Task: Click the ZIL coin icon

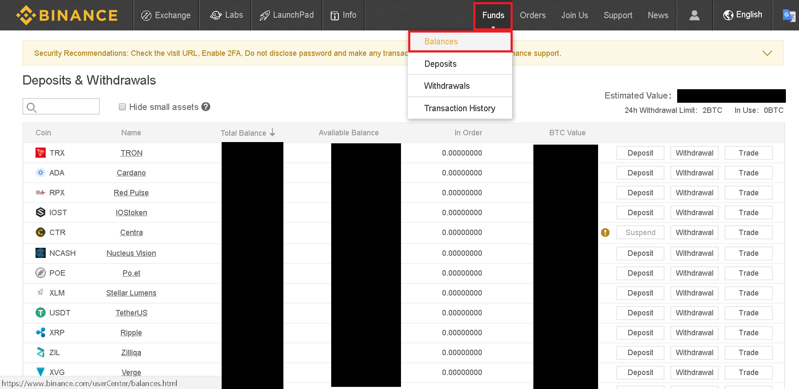Action: [x=41, y=352]
